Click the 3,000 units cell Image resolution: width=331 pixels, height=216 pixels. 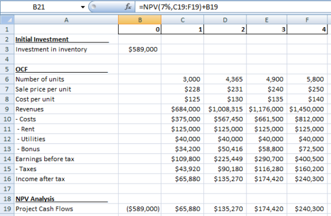click(183, 79)
